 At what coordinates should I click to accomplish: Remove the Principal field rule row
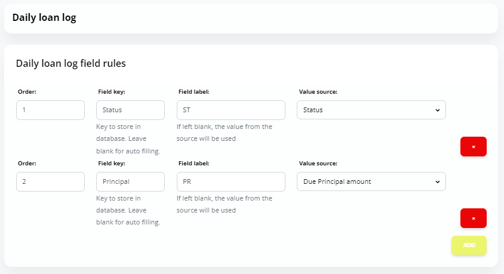[x=473, y=218]
